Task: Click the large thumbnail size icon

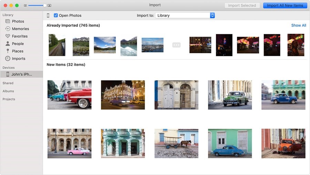Action: coord(49,6)
